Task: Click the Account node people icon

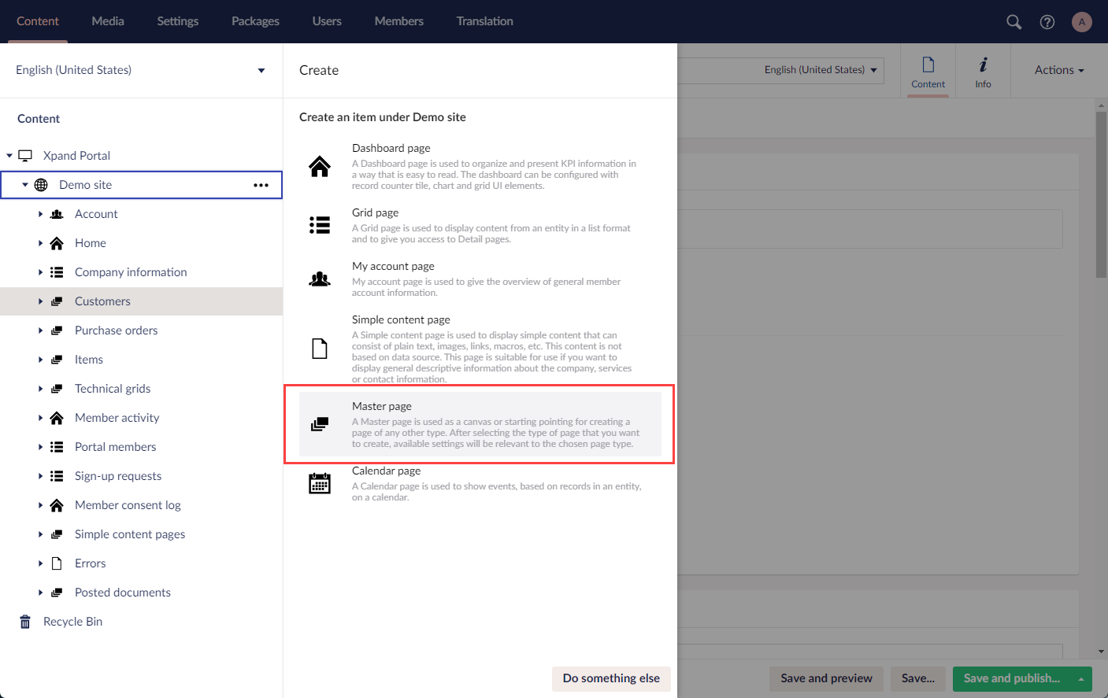Action: coord(57,214)
